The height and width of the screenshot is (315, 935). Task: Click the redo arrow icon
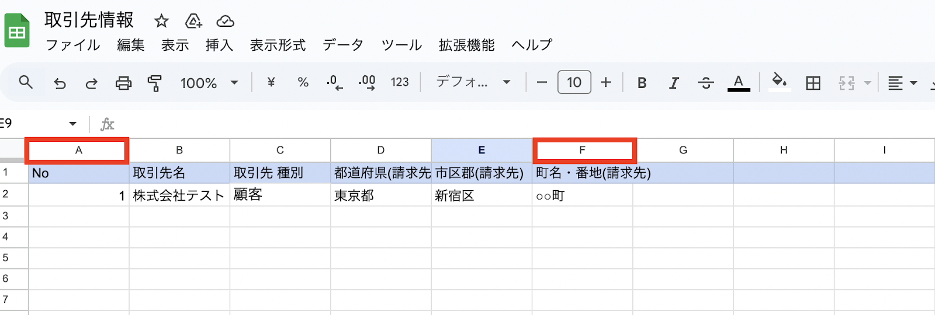point(91,83)
